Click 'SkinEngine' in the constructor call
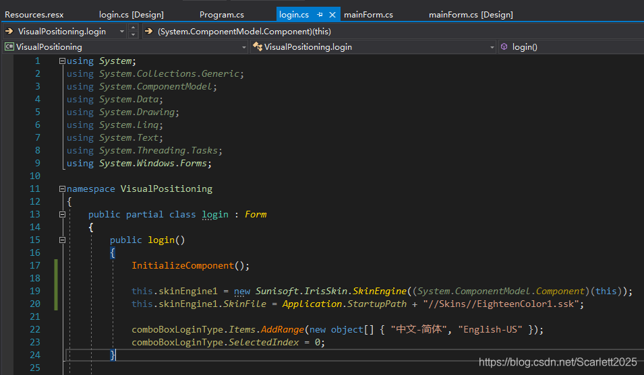The width and height of the screenshot is (644, 375). (x=380, y=291)
